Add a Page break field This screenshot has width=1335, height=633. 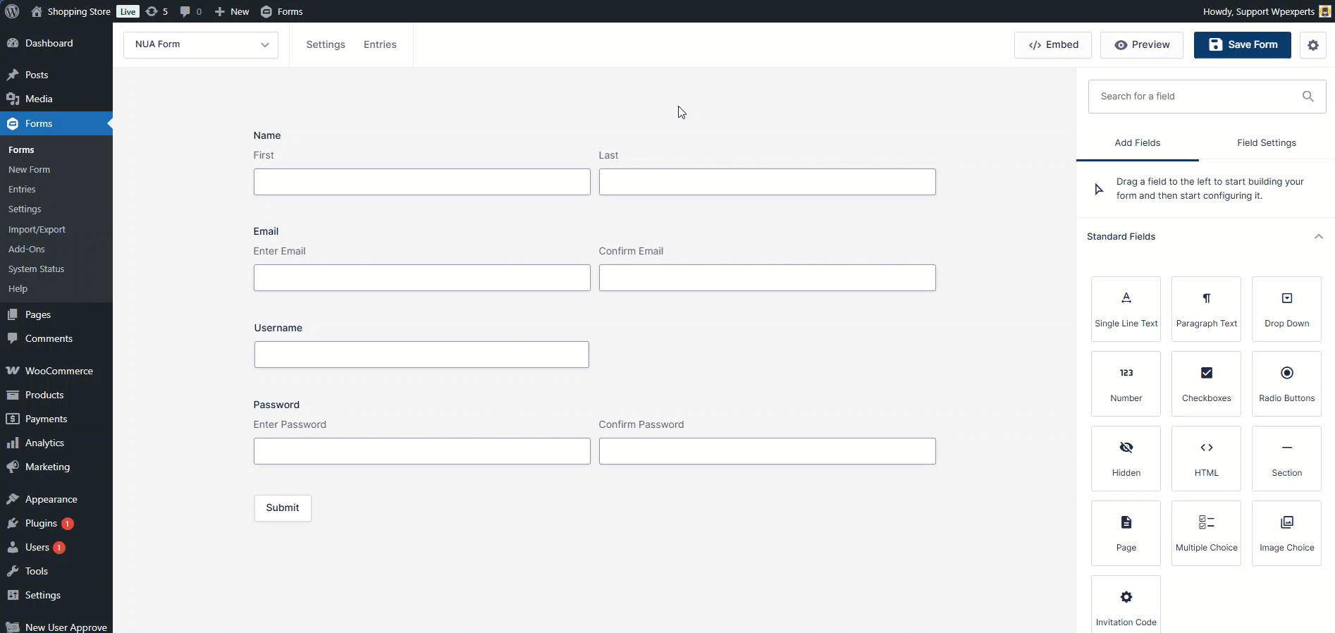(1126, 533)
